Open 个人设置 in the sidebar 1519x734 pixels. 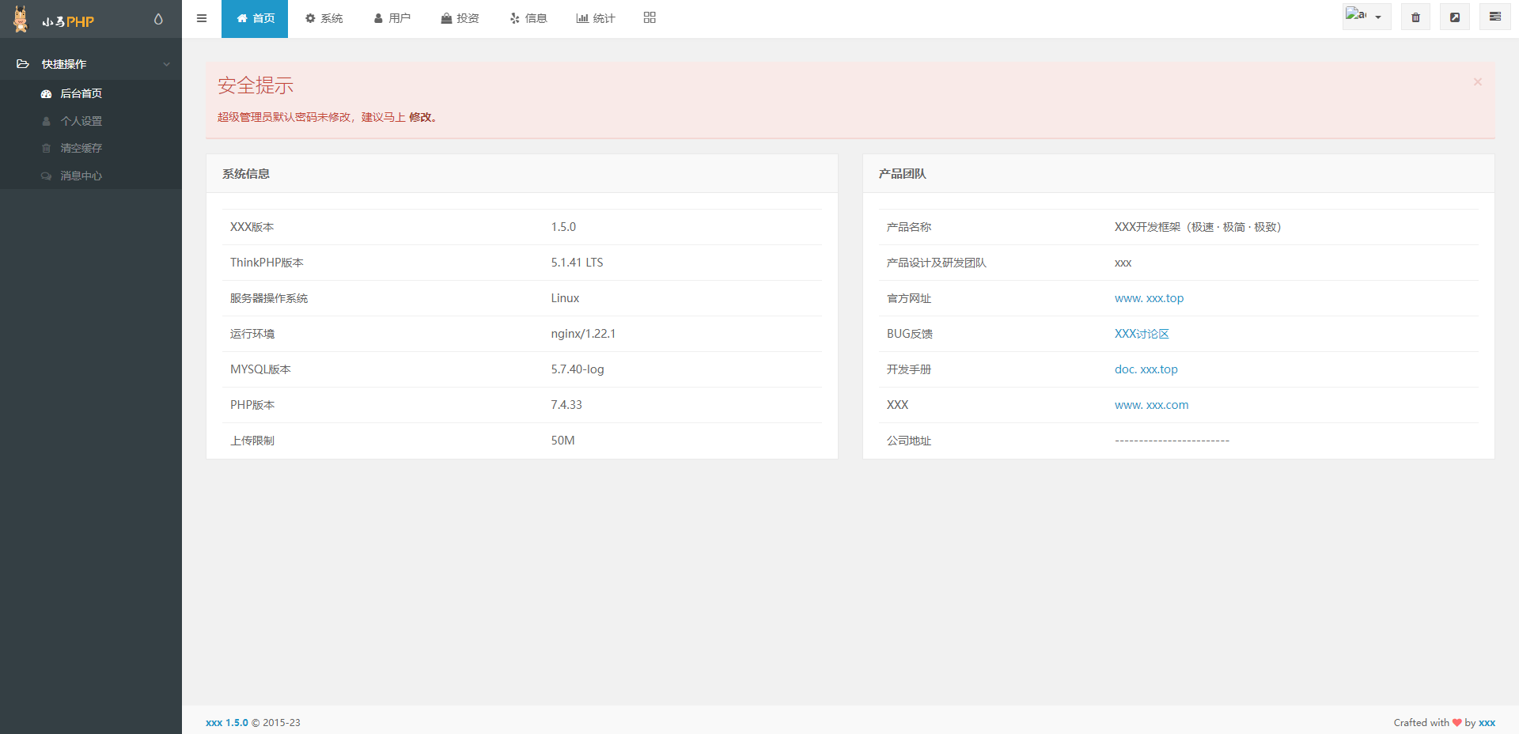(81, 121)
